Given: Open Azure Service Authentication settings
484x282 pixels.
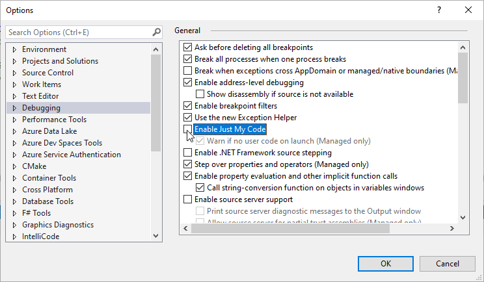Looking at the screenshot, I should click(x=71, y=155).
